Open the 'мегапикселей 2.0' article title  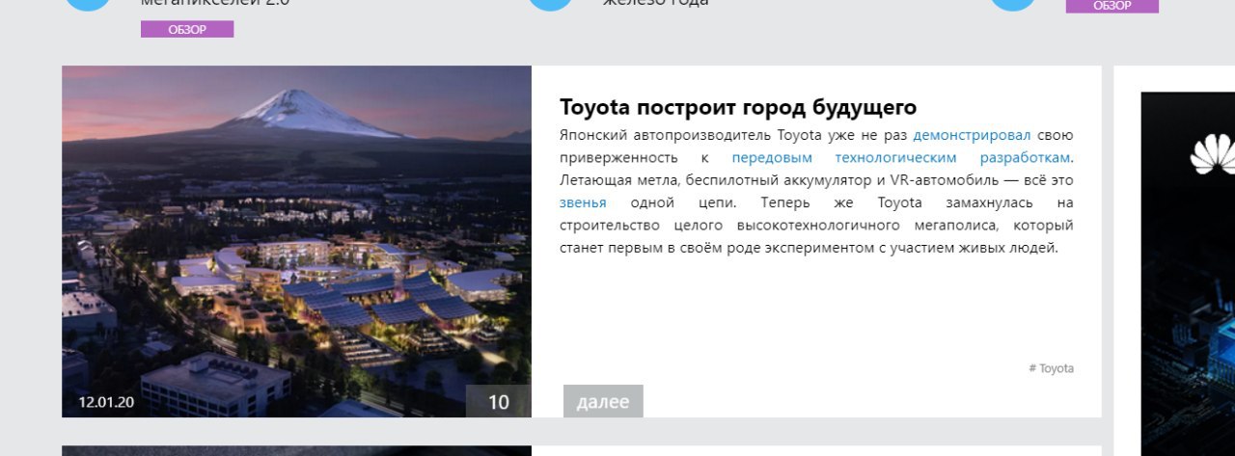(215, 3)
